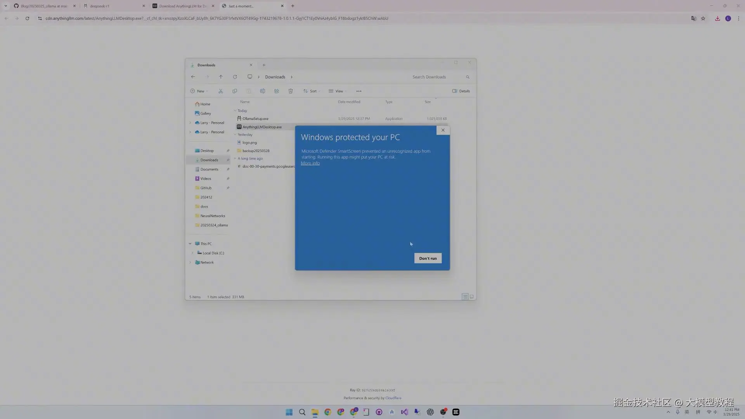Switch to large thumbnails view toggle
Image resolution: width=745 pixels, height=419 pixels.
point(471,297)
